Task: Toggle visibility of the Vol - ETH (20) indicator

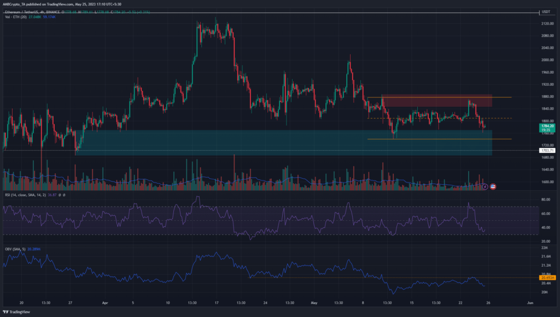Action: click(15, 17)
